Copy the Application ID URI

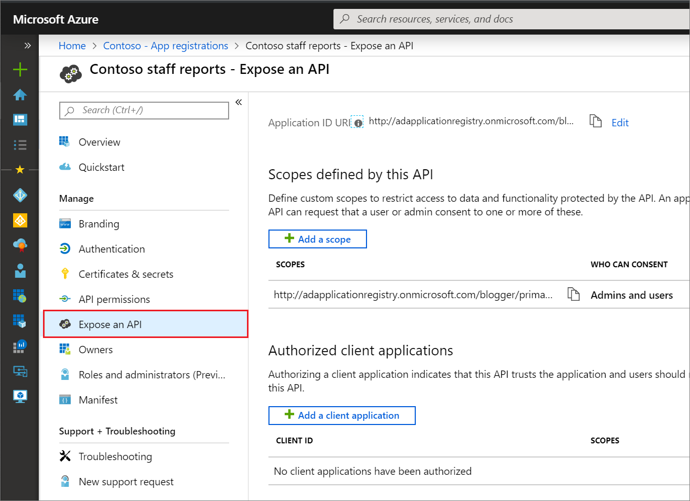[x=595, y=121]
